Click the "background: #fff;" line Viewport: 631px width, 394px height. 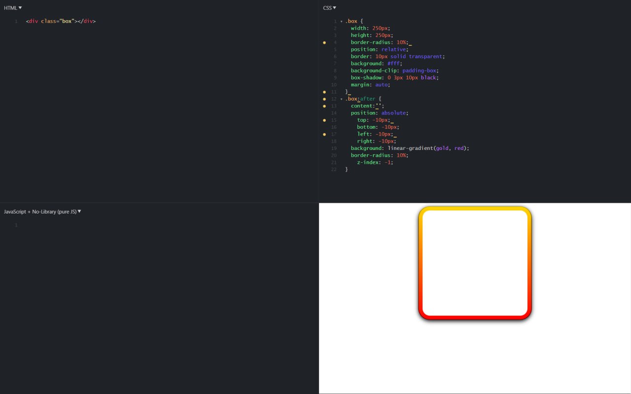(376, 64)
